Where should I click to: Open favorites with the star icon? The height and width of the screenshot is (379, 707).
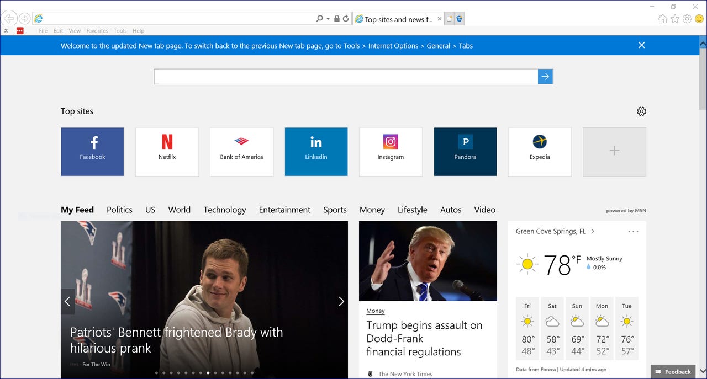click(675, 18)
